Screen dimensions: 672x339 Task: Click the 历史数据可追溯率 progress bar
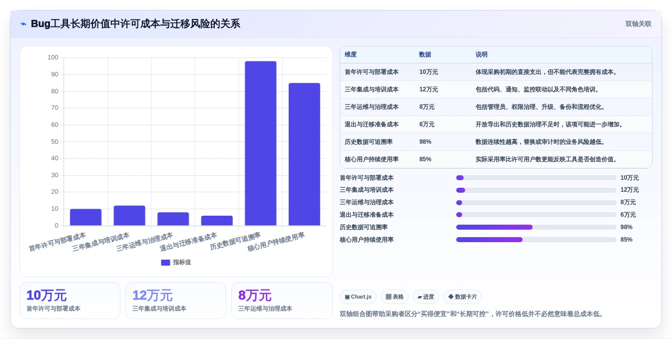click(536, 227)
